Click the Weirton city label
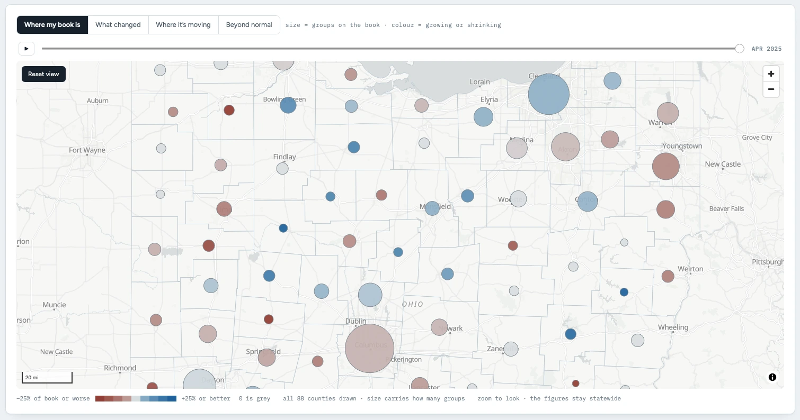Image resolution: width=800 pixels, height=420 pixels. [x=690, y=269]
